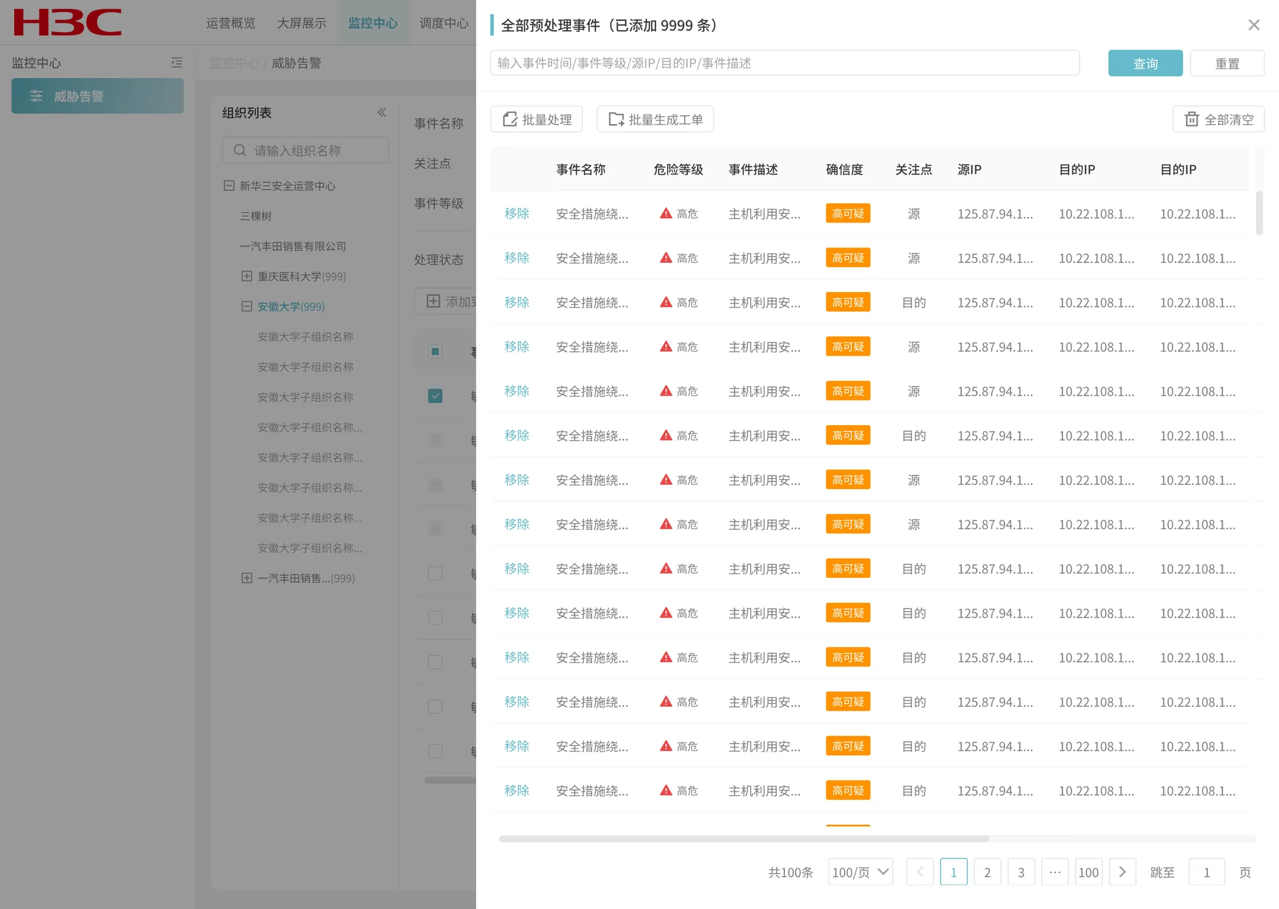
Task: Click the vertical scrollbar thumb of events table
Action: 1259,212
